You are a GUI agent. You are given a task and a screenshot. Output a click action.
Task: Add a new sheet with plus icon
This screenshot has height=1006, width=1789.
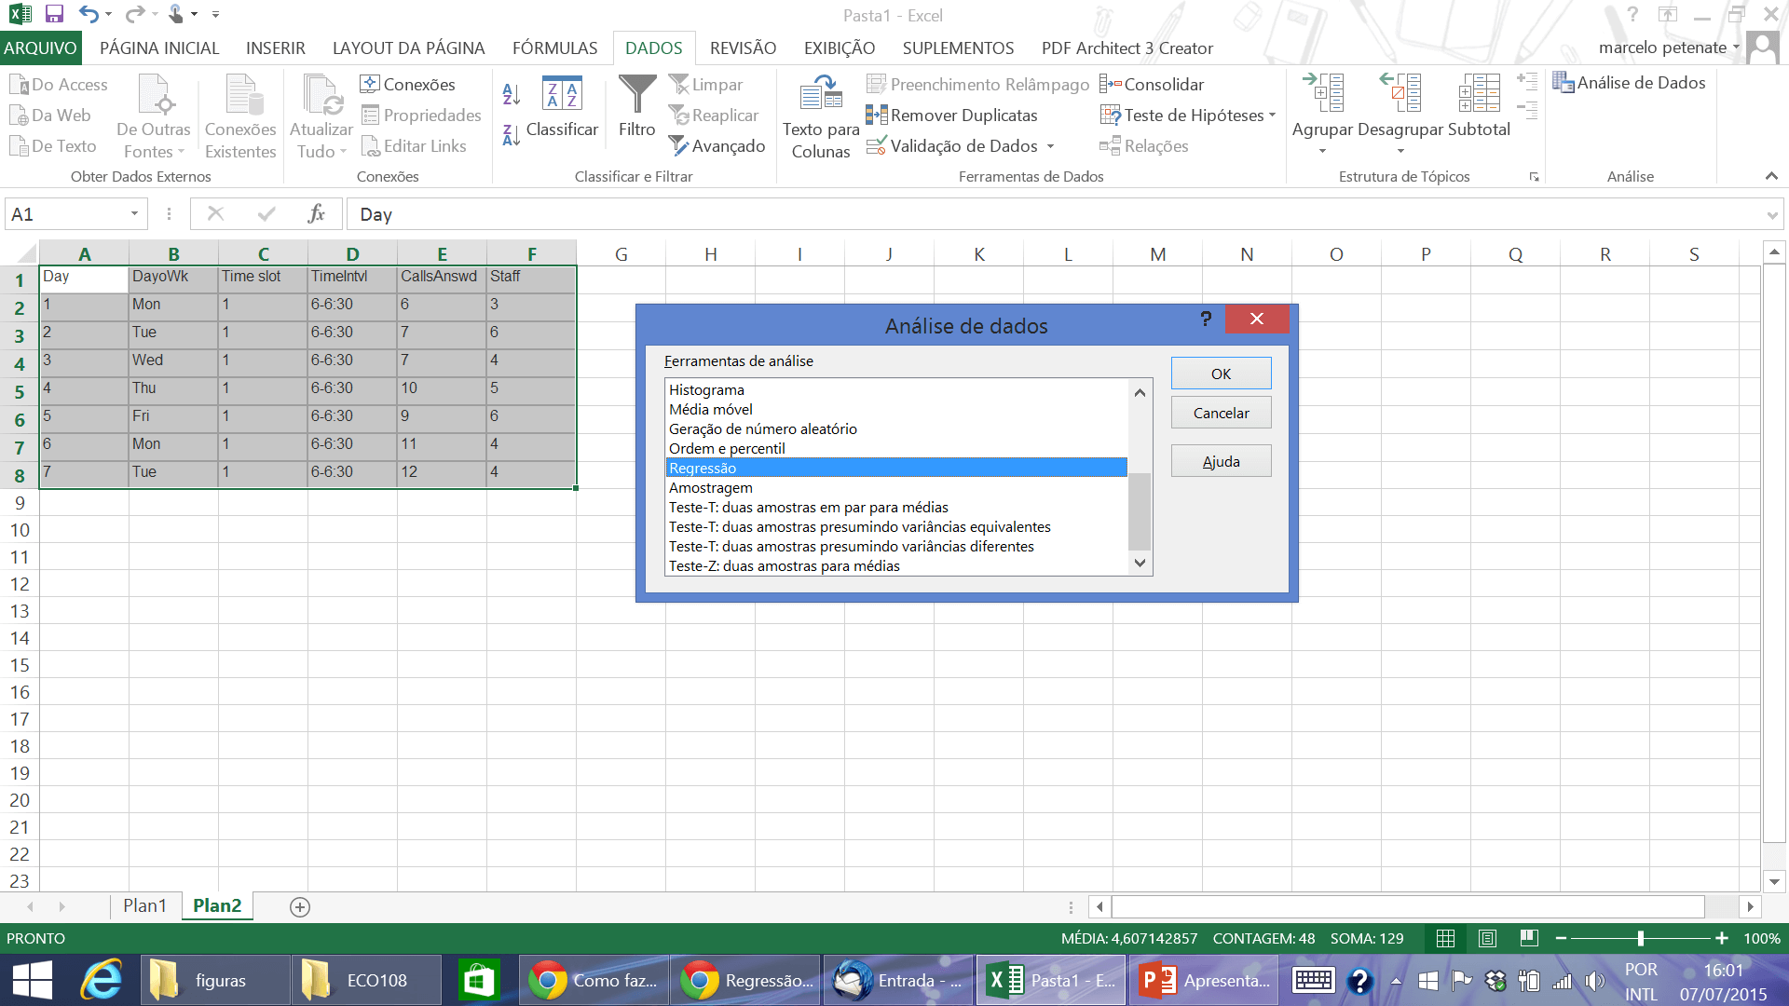[300, 907]
